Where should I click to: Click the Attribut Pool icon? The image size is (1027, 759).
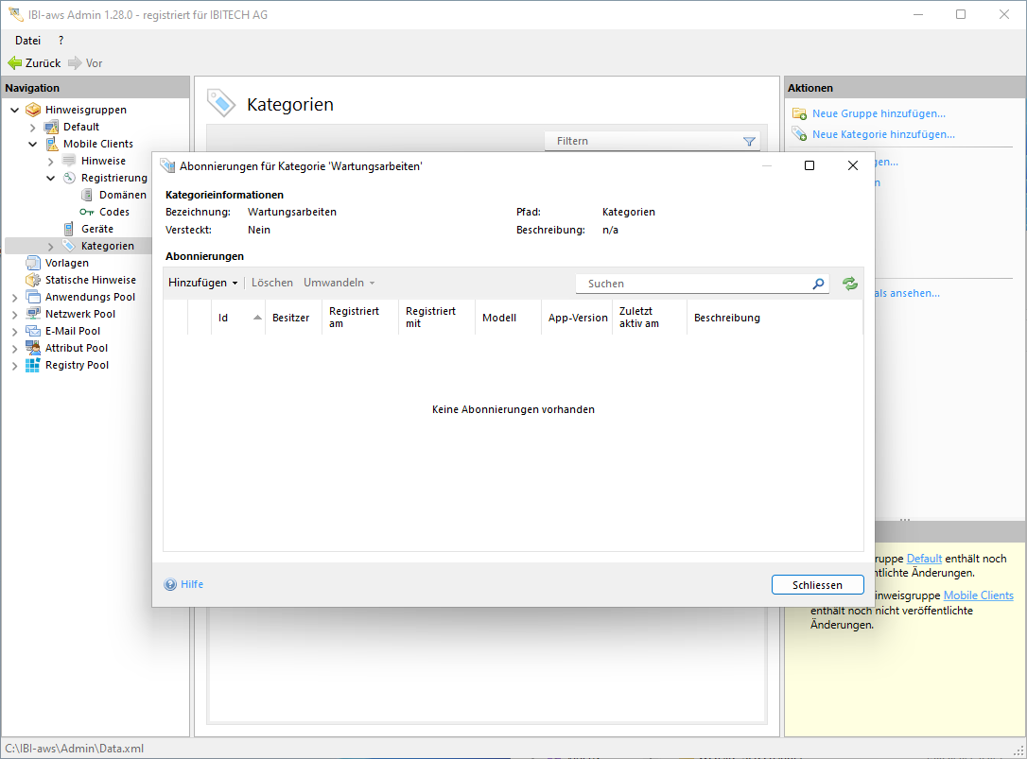pos(33,348)
